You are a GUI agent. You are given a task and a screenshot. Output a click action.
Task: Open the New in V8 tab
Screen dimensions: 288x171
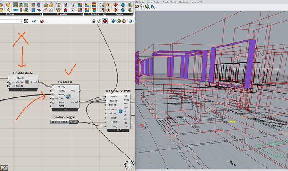(197, 2)
